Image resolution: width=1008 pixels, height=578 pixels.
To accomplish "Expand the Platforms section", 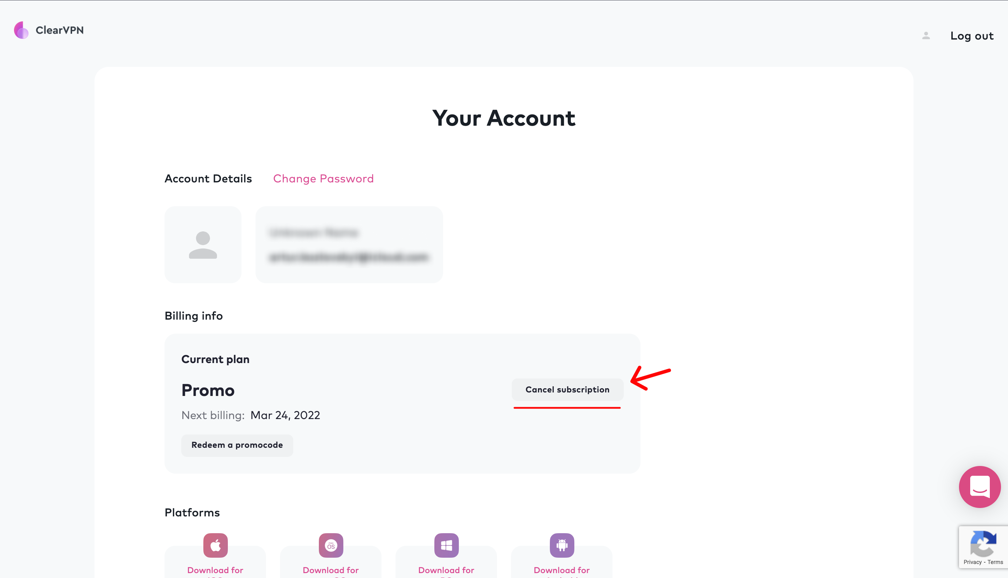I will coord(192,513).
